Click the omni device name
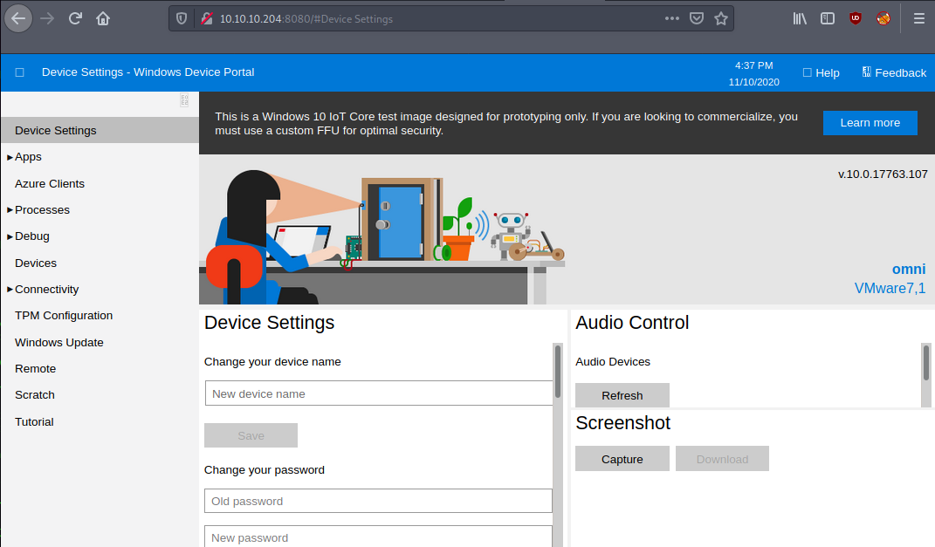Image resolution: width=935 pixels, height=547 pixels. click(x=909, y=270)
